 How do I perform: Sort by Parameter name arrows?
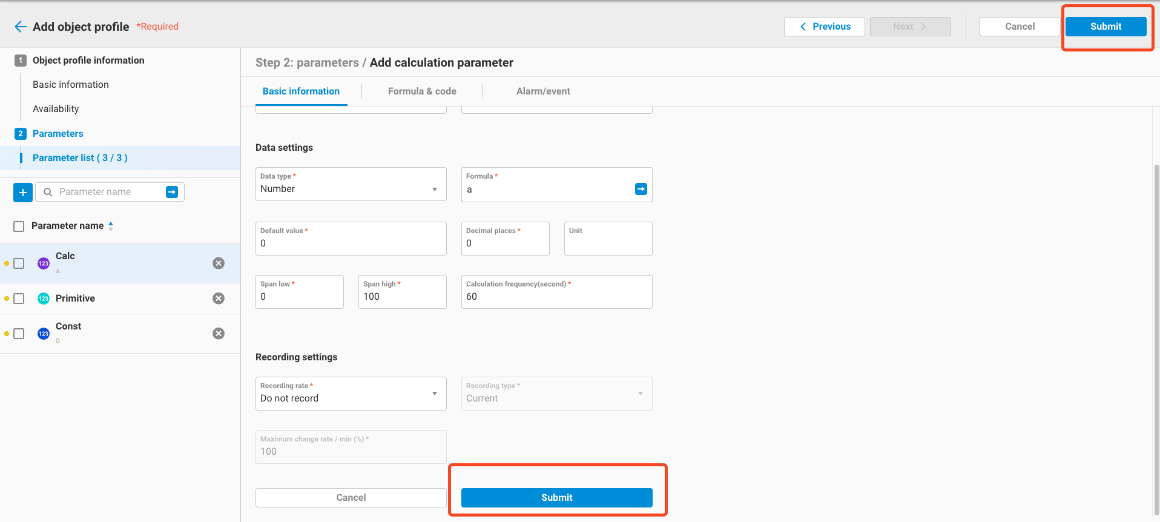(111, 226)
